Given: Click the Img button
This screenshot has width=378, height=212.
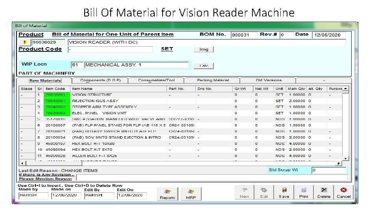Looking at the screenshot, I should point(204,49).
